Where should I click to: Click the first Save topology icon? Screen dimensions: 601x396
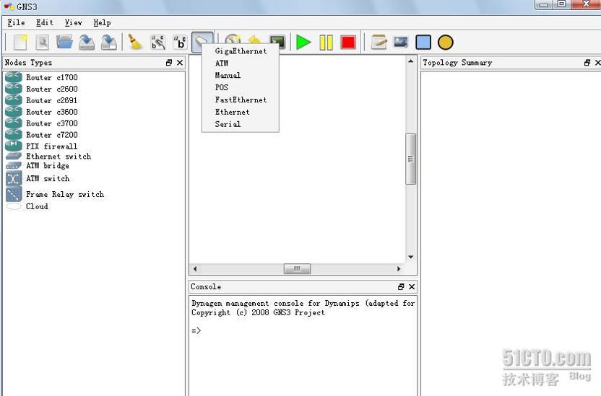87,42
